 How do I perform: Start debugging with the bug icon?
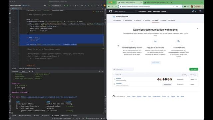coord(68,5)
